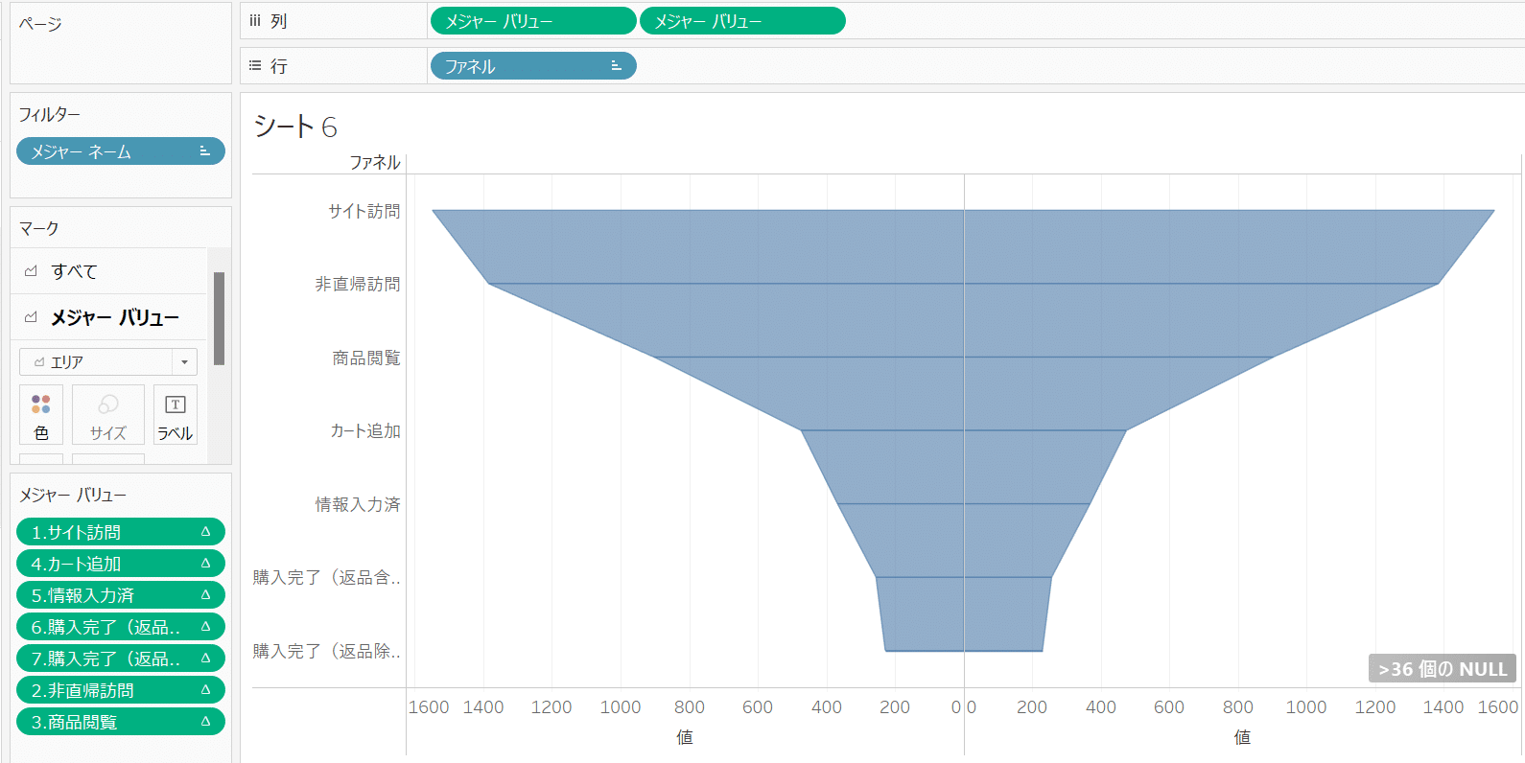Open the mark type dropdown showing エリア
Image resolution: width=1525 pixels, height=763 pixels.
click(108, 361)
